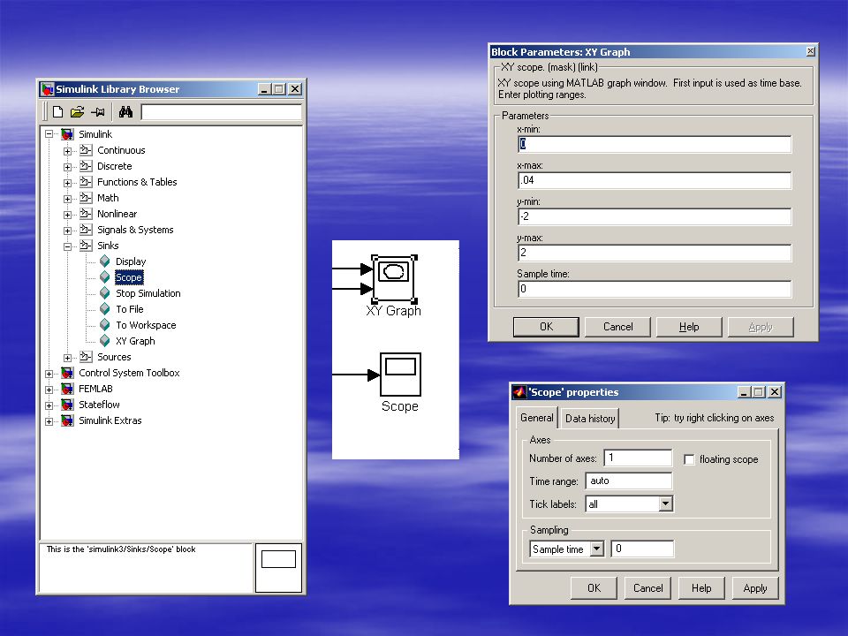Select the 'FEMLAB' tree label
Image resolution: width=848 pixels, height=636 pixels.
pos(95,389)
